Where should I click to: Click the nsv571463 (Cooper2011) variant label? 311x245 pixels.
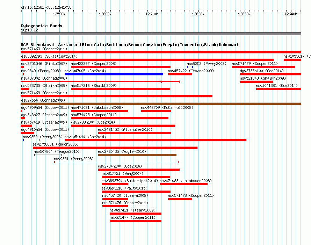(44, 49)
